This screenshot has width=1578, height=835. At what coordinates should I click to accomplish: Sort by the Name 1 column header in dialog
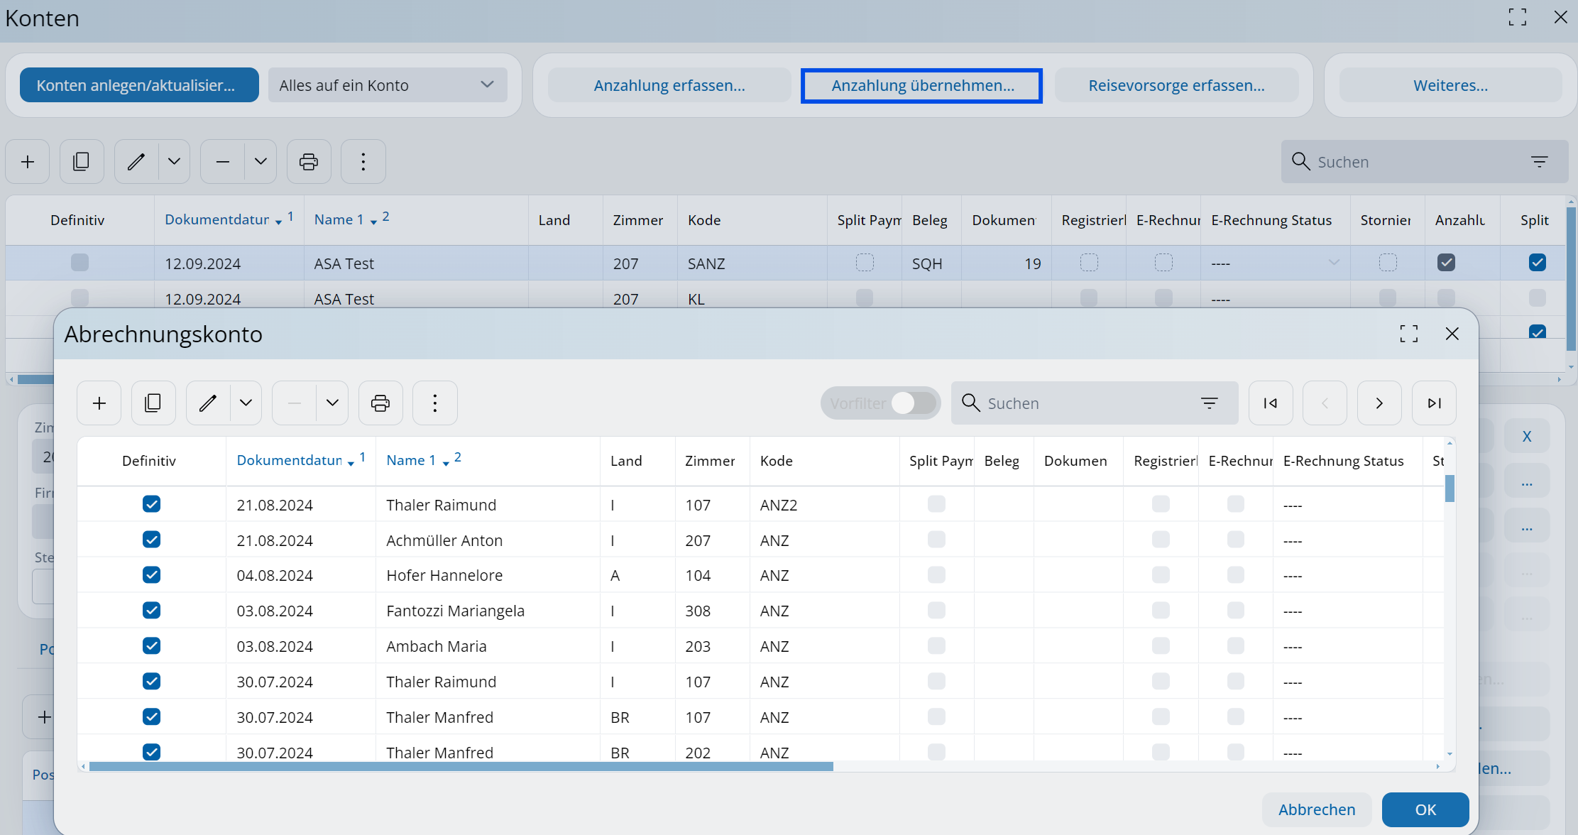pos(411,460)
